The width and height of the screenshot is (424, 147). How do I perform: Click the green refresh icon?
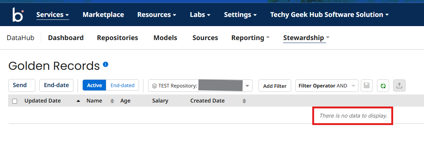pyautogui.click(x=383, y=86)
